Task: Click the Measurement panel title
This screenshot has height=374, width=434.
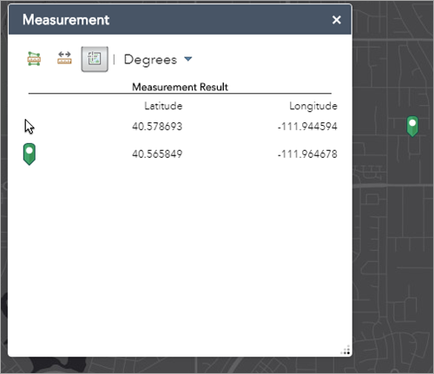Action: click(66, 20)
